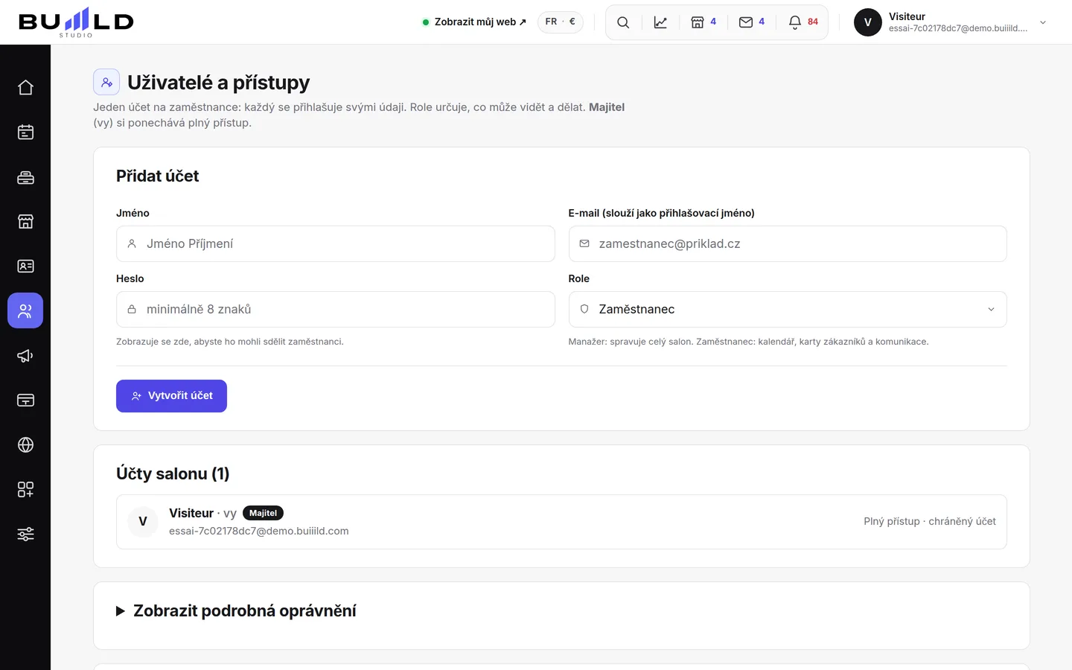Open the calendar sidebar icon
1072x670 pixels.
point(25,132)
